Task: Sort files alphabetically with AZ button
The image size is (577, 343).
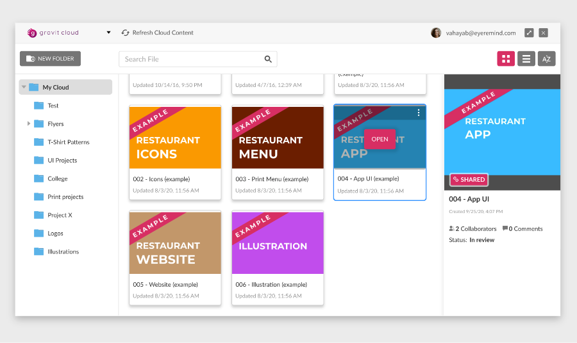Action: tap(546, 59)
